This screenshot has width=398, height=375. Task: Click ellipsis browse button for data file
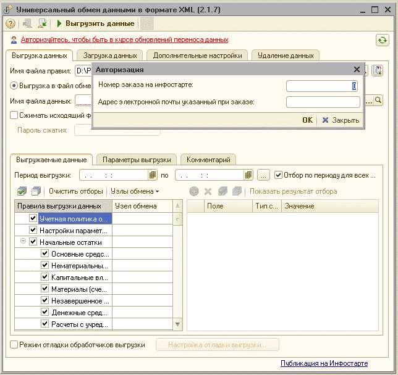368,101
